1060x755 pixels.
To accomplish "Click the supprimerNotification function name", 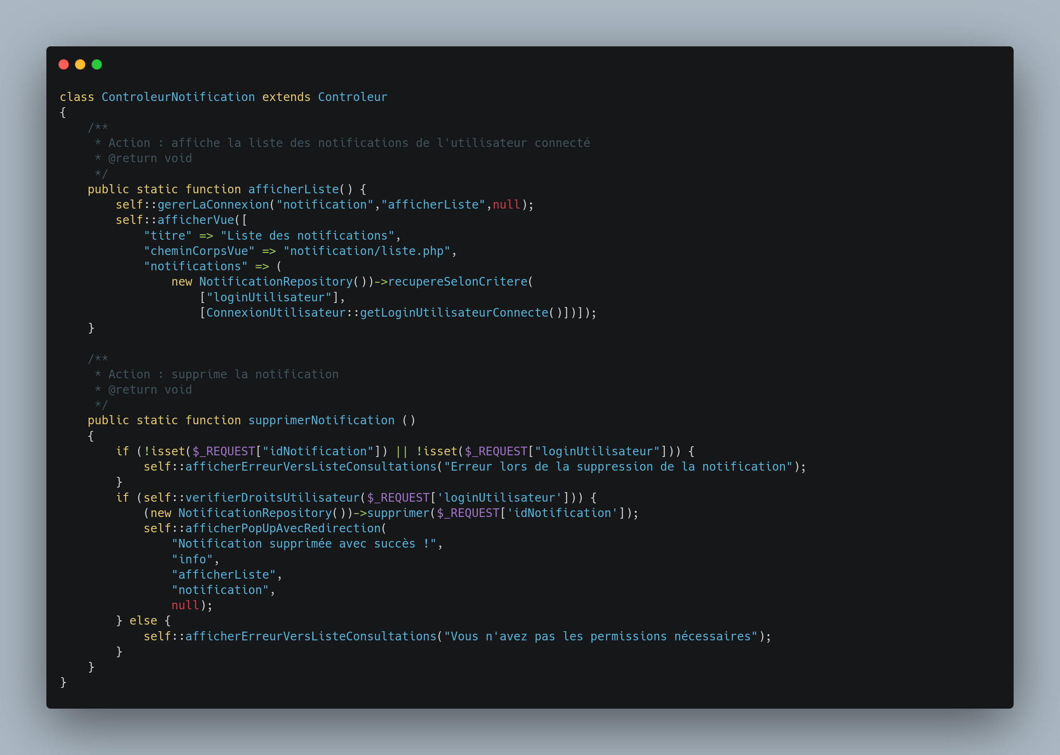I will coord(321,420).
